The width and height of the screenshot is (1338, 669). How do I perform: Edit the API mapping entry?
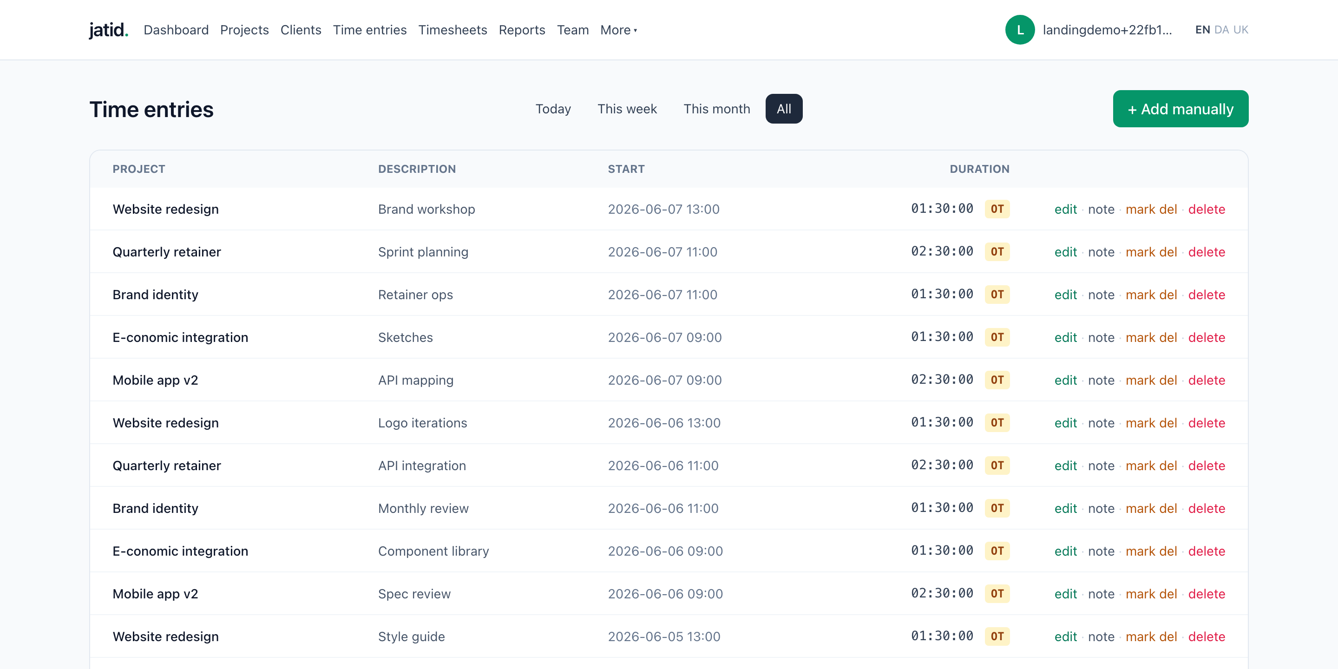click(1065, 380)
